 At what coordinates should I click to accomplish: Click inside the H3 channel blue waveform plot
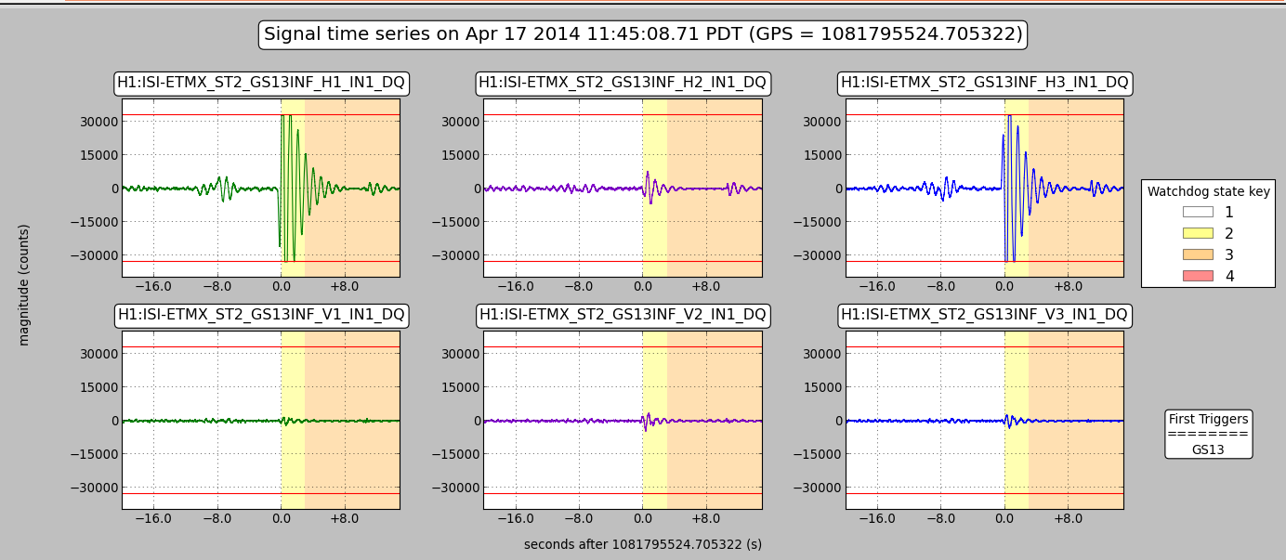tap(984, 188)
